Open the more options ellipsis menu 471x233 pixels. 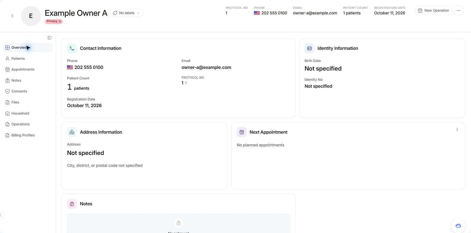[459, 11]
